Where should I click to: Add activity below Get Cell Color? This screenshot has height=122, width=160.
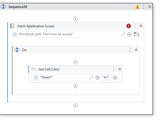76,86
